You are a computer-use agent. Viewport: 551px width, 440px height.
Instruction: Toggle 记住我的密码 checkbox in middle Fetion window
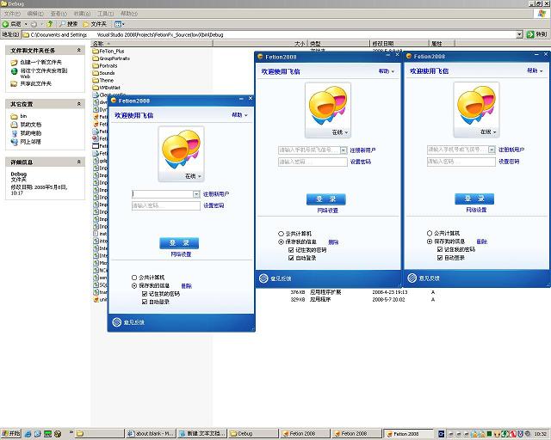291,250
